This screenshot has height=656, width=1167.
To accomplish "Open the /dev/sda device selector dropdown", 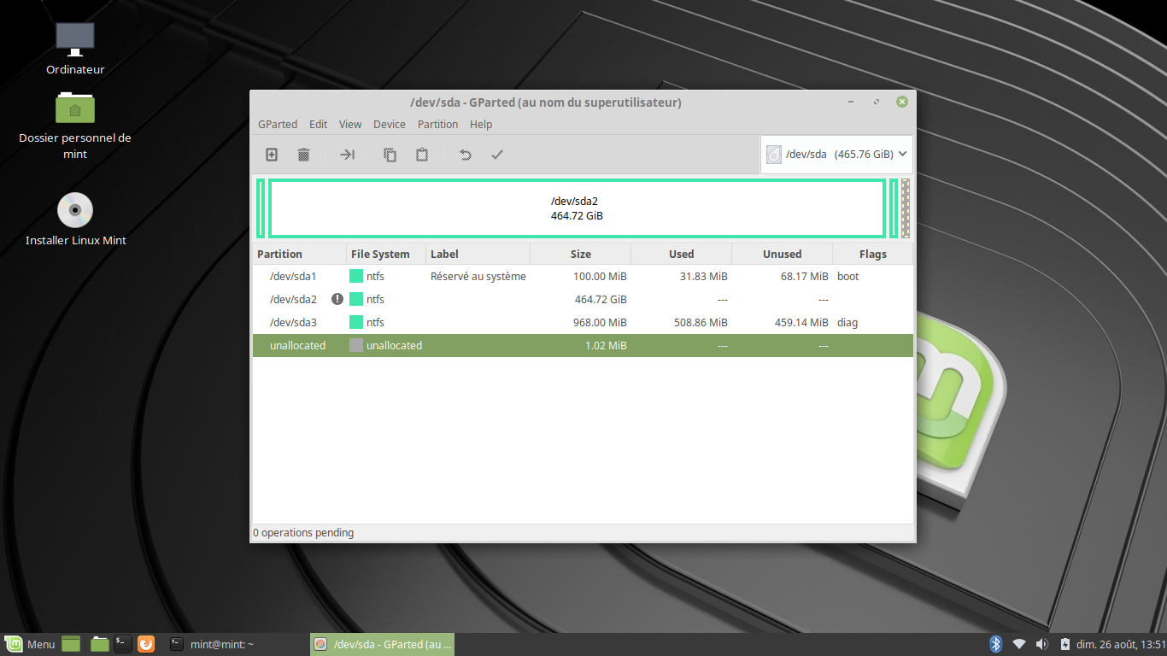I will tap(836, 155).
